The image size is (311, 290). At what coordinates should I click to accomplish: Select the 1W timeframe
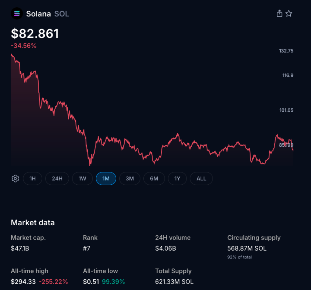(x=82, y=179)
